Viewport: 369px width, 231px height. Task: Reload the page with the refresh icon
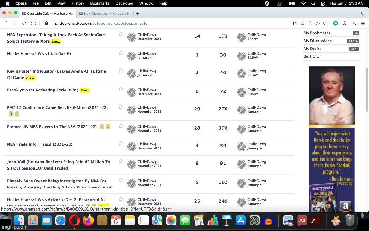[24, 23]
